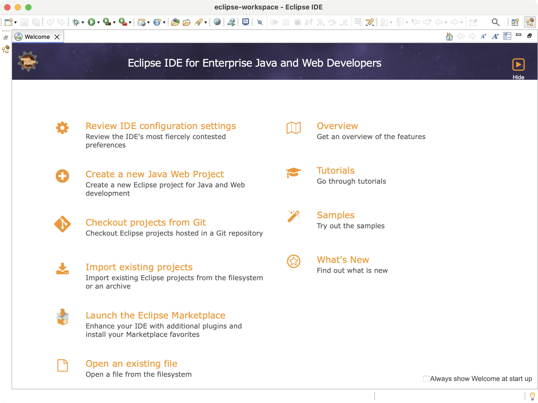Image resolution: width=538 pixels, height=403 pixels.
Task: Expand the new servlet dropdown arrow
Action: 164,23
